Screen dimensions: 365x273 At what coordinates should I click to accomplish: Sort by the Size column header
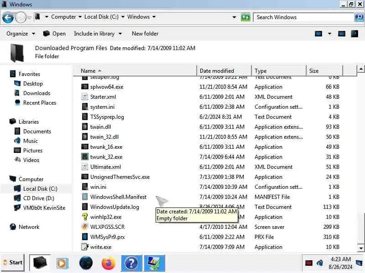(324, 71)
